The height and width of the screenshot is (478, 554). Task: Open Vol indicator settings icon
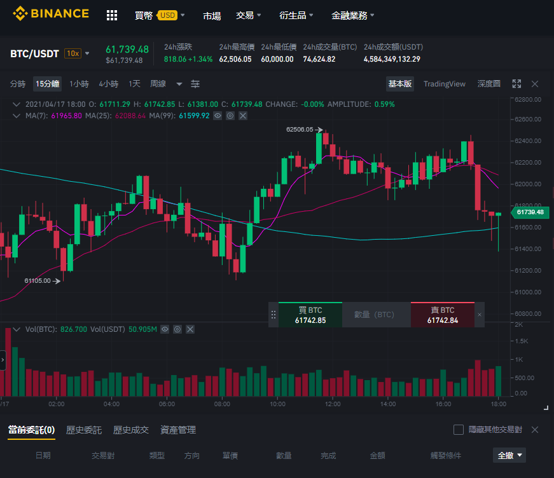click(x=177, y=329)
